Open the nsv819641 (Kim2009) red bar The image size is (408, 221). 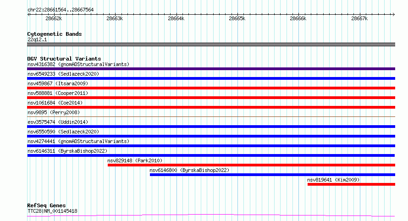tap(351, 184)
